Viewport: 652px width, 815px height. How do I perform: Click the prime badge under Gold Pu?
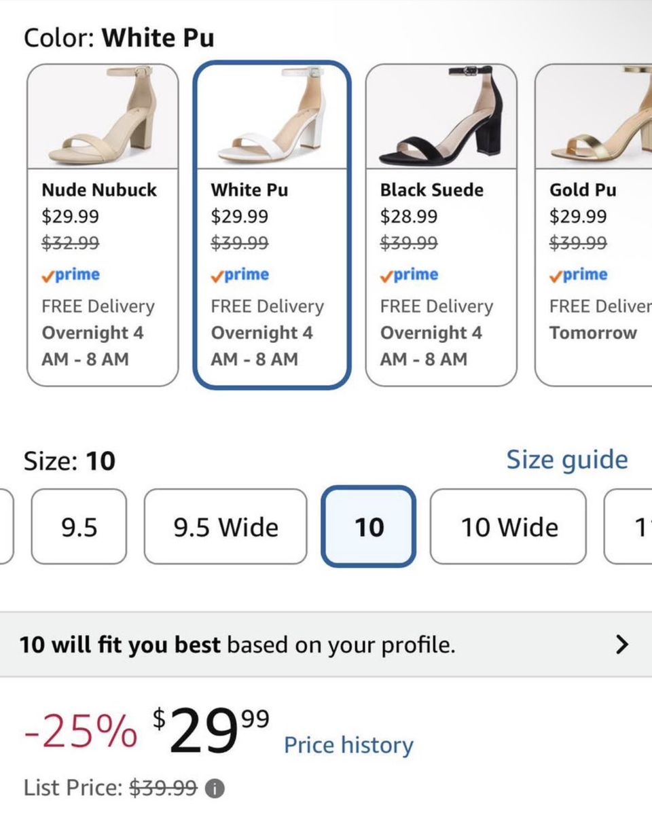tap(579, 275)
